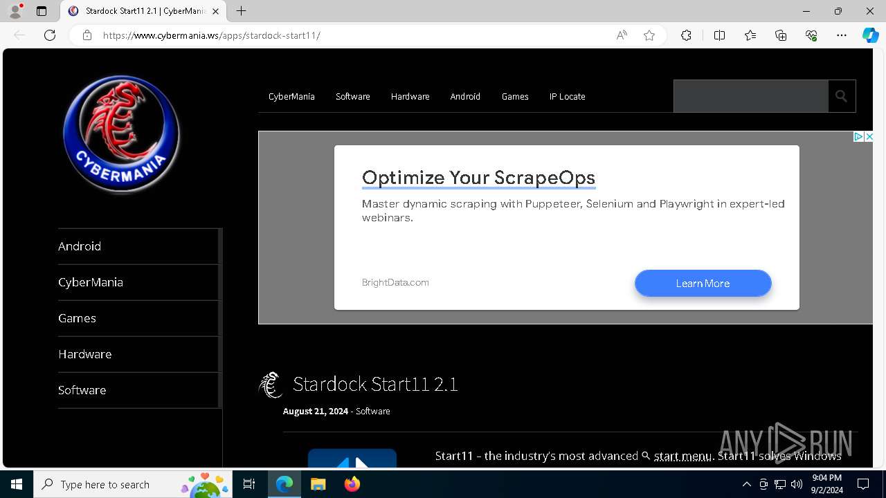Click the browser address bar URL
Viewport: 886px width, 498px height.
(211, 35)
